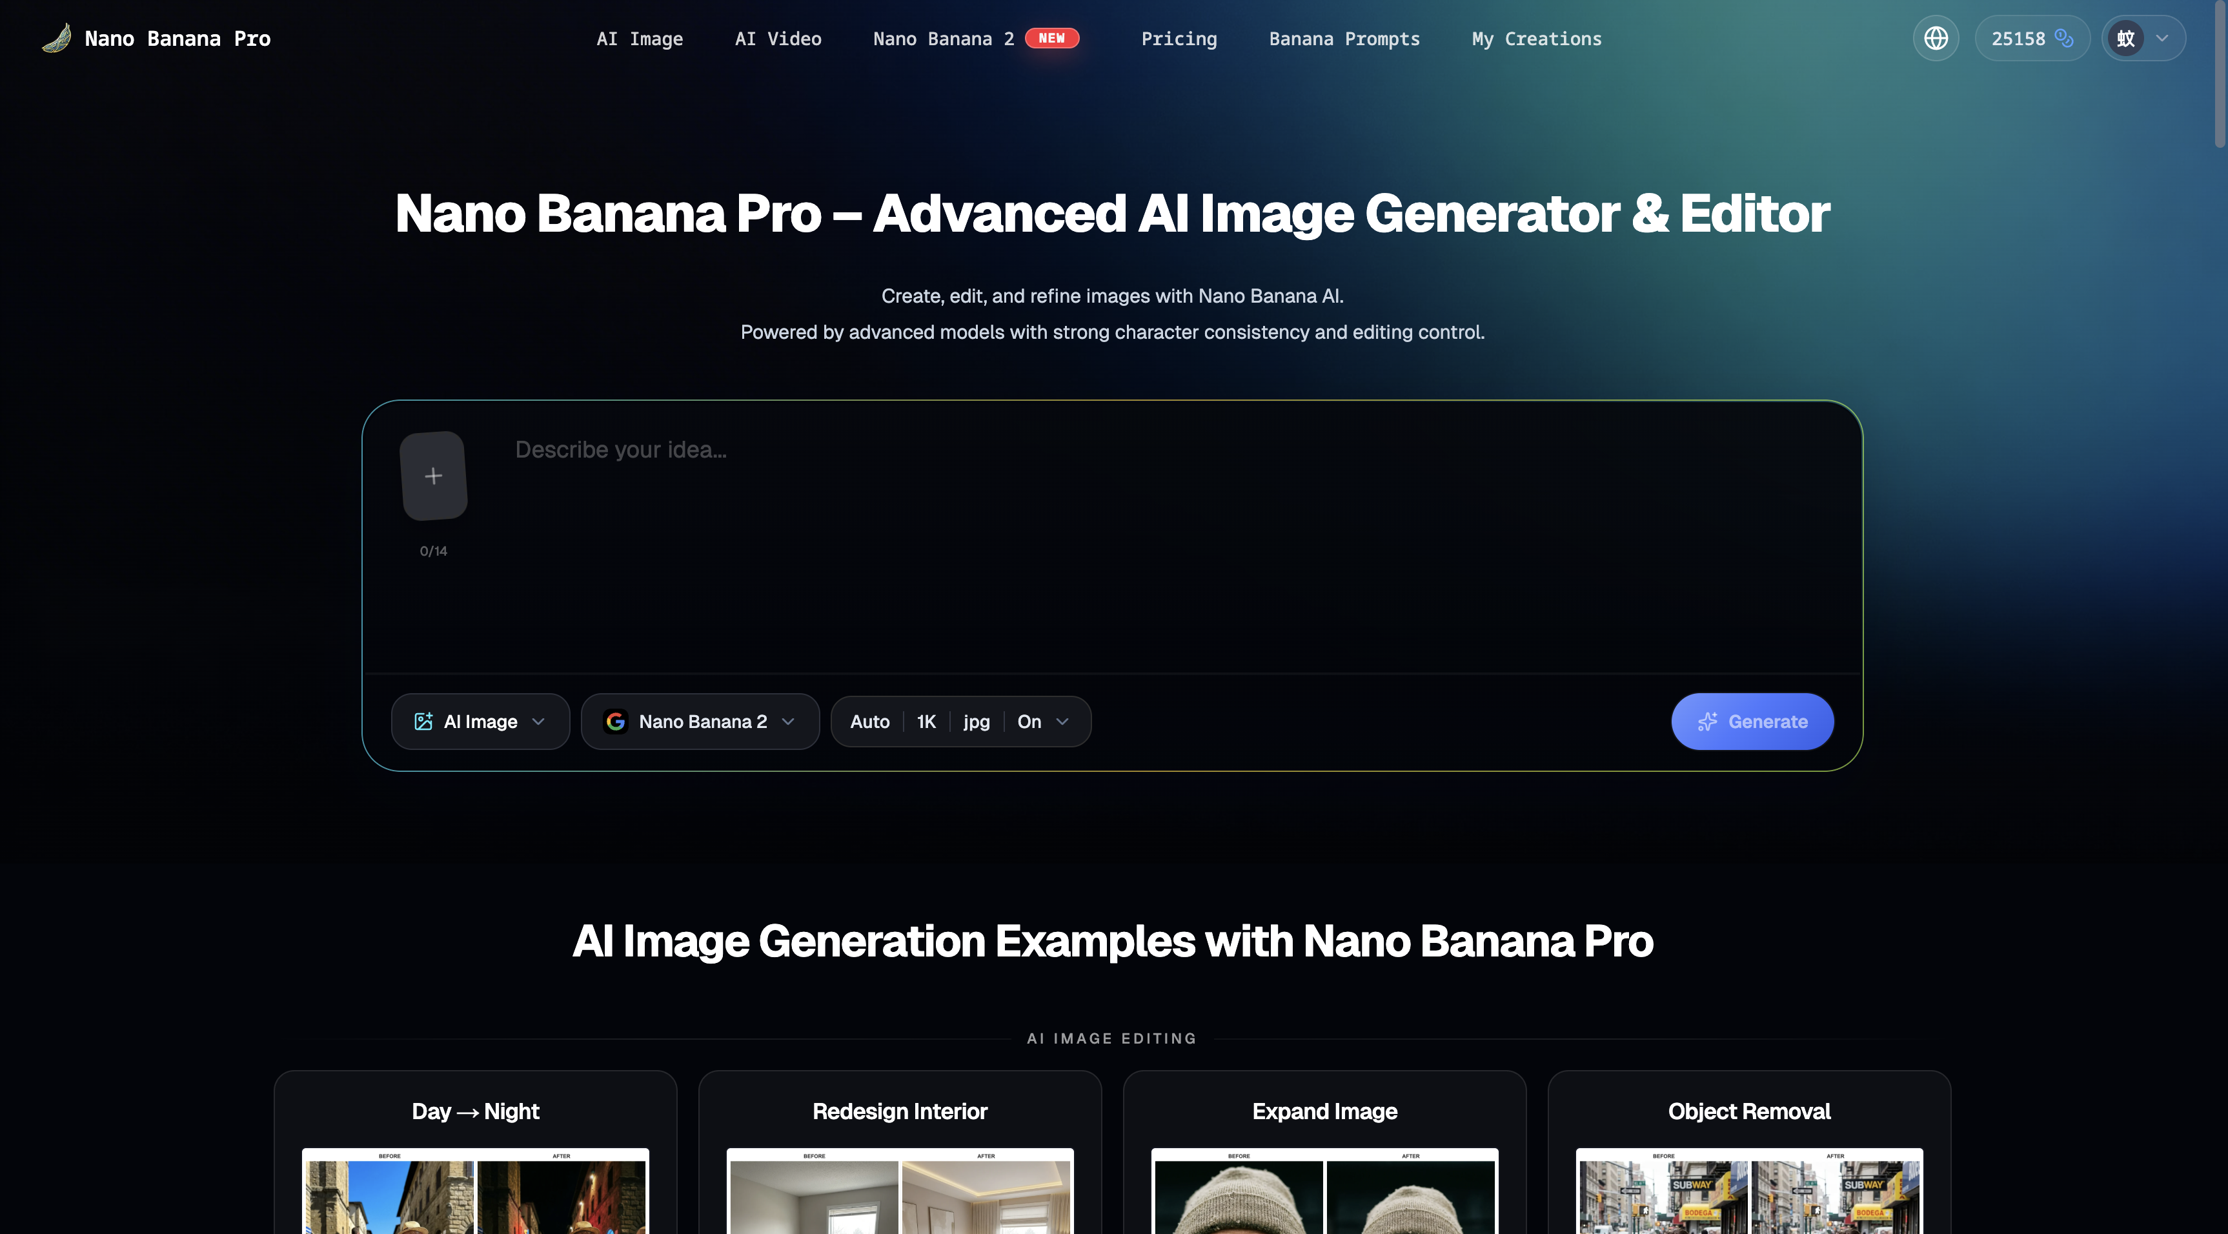Click the AI Image mode icon
The height and width of the screenshot is (1234, 2228).
pyautogui.click(x=423, y=721)
